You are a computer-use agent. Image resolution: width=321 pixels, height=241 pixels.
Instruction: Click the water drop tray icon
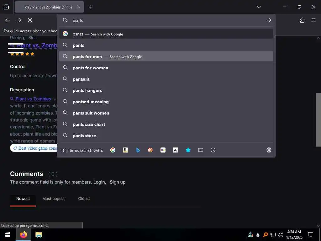pyautogui.click(x=258, y=235)
